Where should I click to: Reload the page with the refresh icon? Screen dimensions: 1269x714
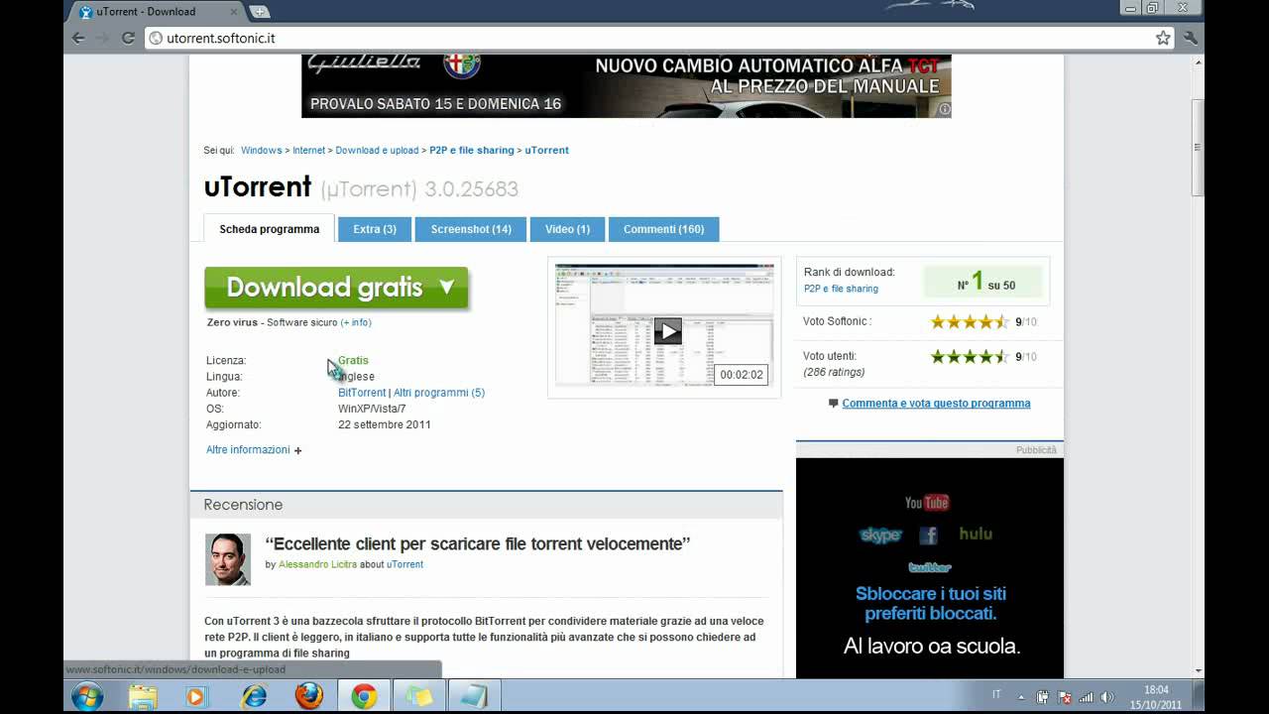(x=128, y=38)
